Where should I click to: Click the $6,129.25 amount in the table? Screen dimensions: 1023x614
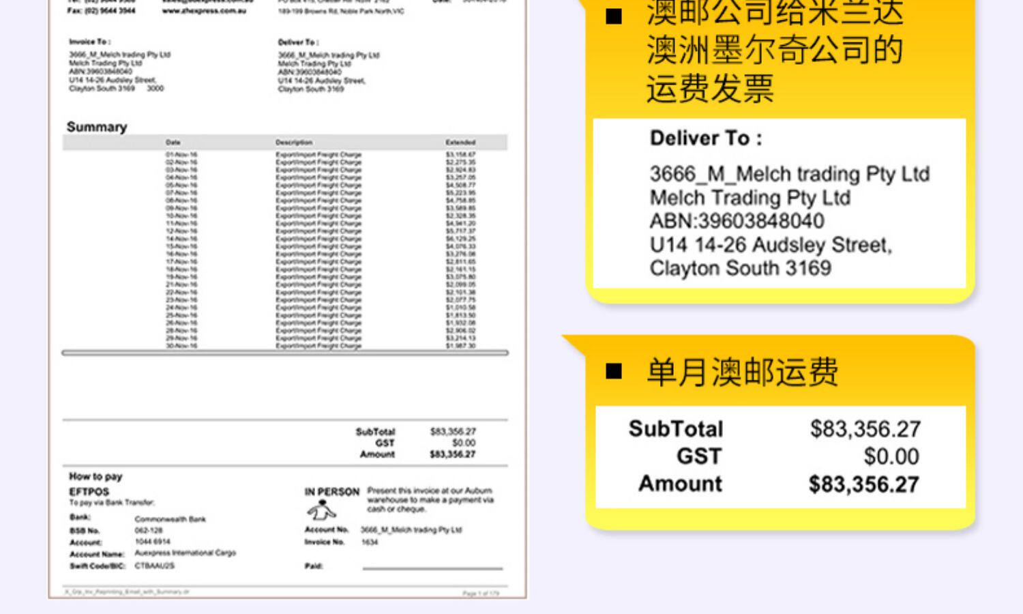[461, 239]
